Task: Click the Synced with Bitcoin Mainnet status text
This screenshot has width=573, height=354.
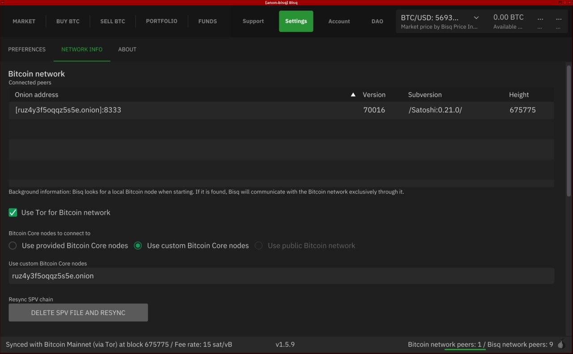Action: [x=119, y=345]
